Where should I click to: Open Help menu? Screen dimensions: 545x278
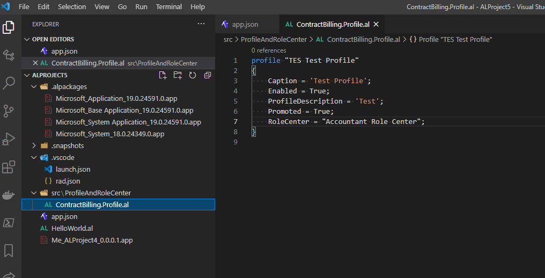[198, 6]
